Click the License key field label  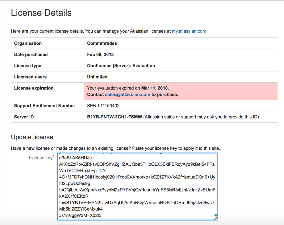41,158
